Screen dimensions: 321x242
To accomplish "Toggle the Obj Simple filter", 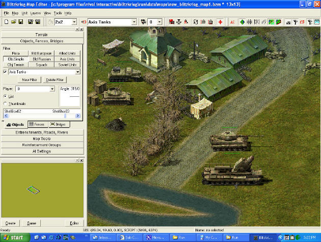I will [x=16, y=59].
